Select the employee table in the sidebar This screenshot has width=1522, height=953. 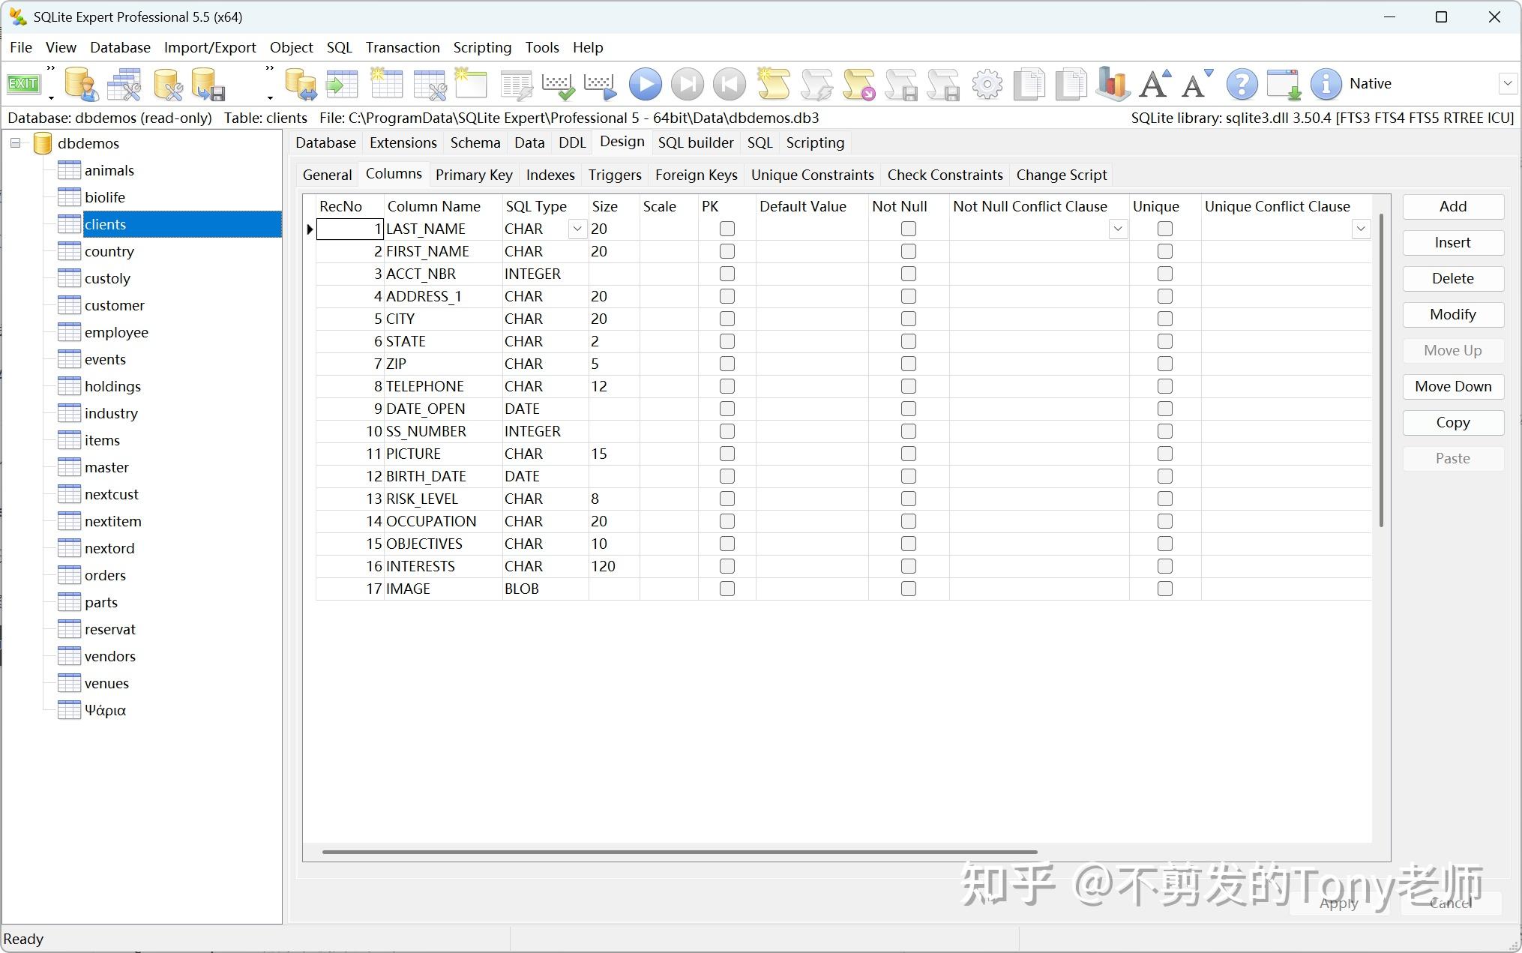(x=116, y=332)
